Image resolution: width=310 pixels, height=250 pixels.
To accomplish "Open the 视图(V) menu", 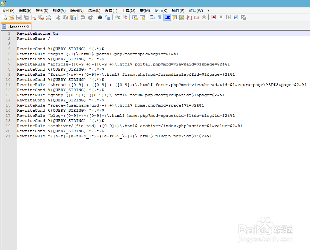I will 59,11.
